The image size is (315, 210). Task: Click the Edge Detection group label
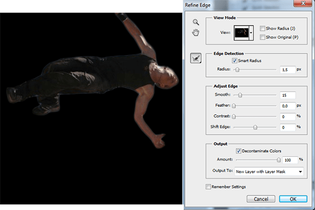228,53
